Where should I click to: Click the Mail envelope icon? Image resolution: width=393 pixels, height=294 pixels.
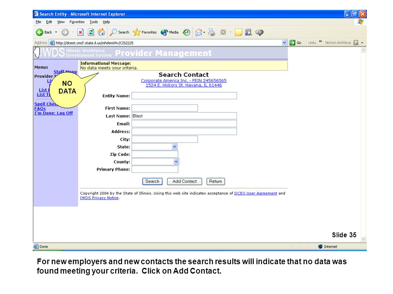[199, 32]
